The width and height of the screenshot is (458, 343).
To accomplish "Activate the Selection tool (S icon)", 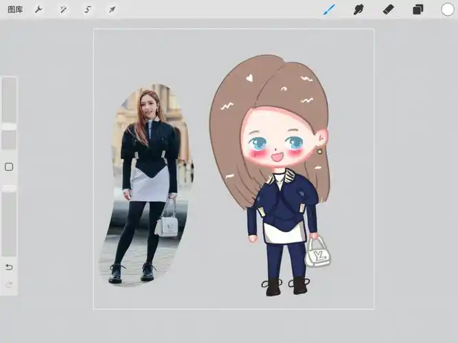I will [x=87, y=10].
